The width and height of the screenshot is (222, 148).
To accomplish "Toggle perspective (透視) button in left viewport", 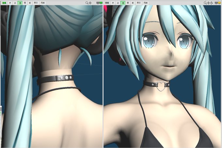I will [x=4, y=3].
